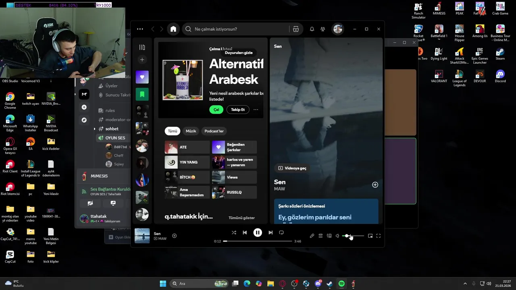Open the ATE shortcut card
This screenshot has height=290, width=516.
(187, 147)
